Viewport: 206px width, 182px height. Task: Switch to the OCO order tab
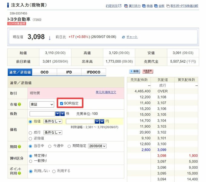[x=45, y=72]
